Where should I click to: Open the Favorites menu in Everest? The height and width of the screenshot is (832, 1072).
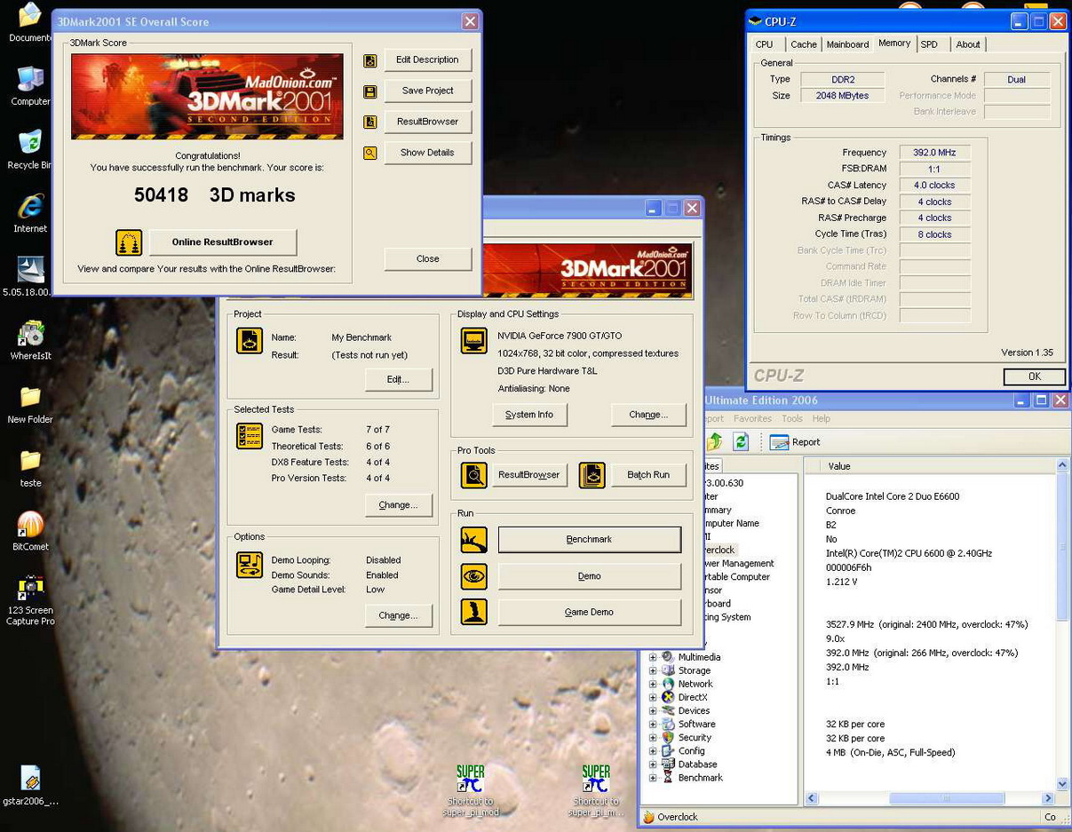(752, 418)
